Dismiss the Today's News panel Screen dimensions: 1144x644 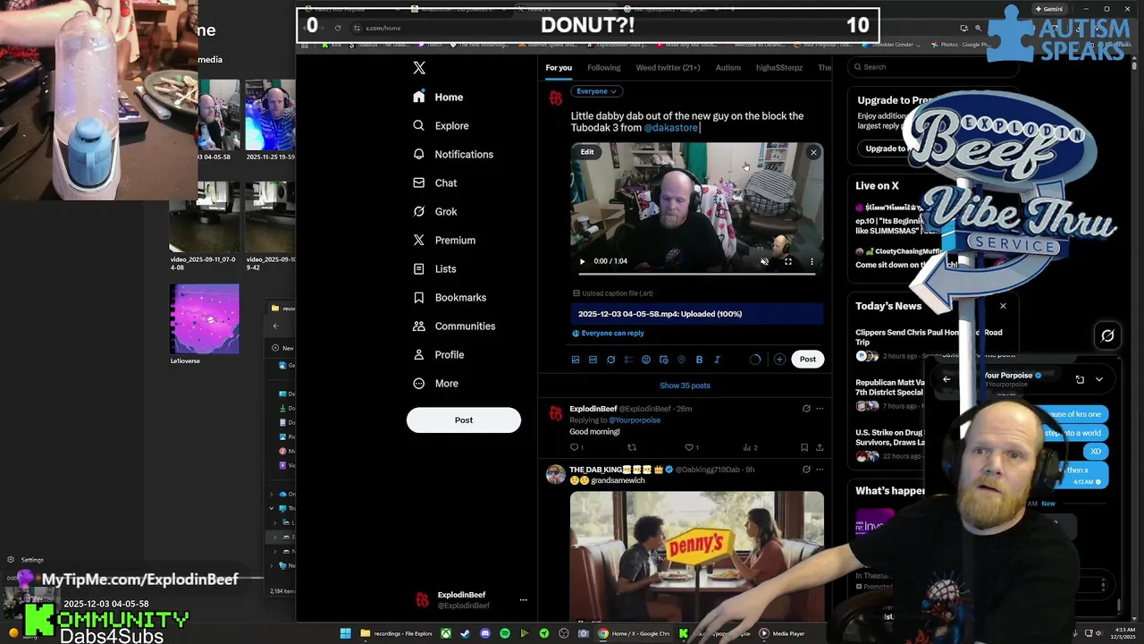click(x=1003, y=306)
